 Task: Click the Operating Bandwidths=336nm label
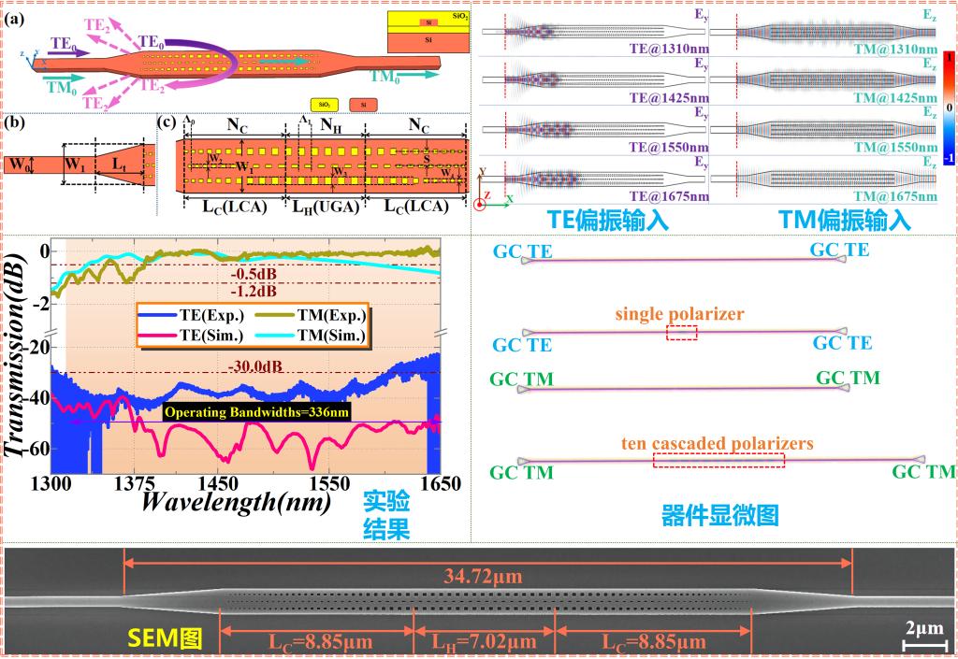point(257,411)
